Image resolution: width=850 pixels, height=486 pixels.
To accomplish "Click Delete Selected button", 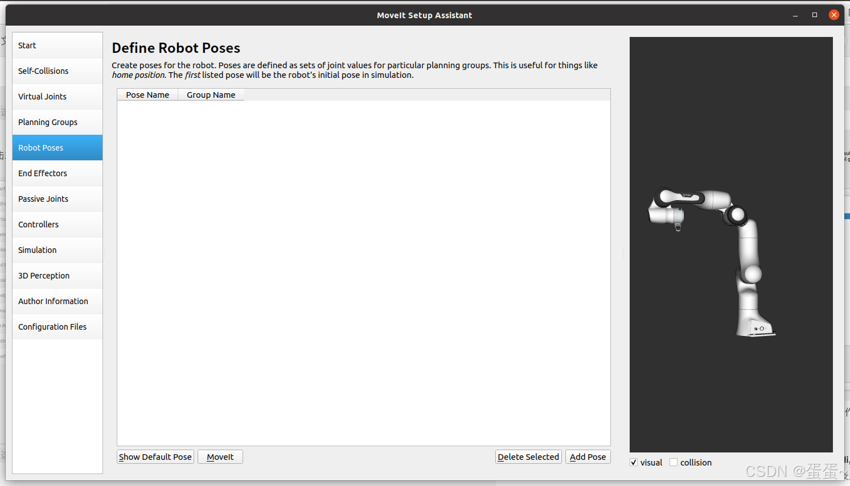I will (x=528, y=457).
